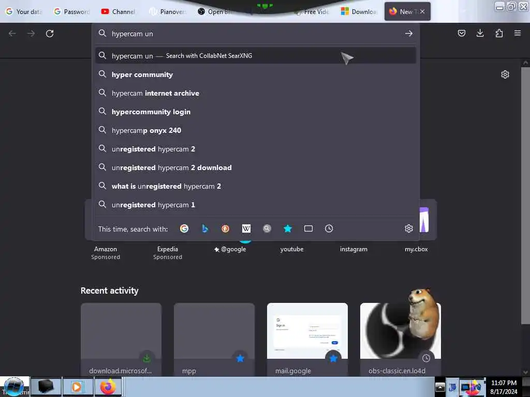The image size is (530, 397).
Task: Show hidden system tray icons
Action: coord(440,387)
